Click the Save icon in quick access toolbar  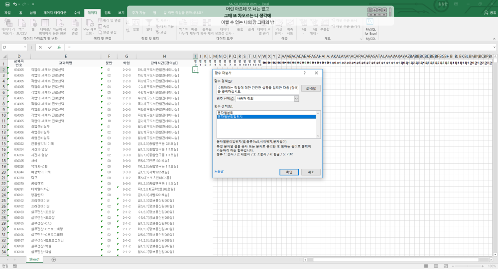[x=7, y=4]
